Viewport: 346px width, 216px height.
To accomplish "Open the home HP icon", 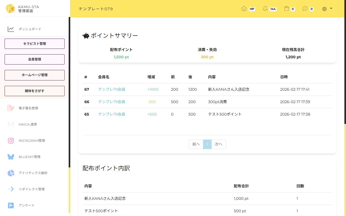I will click(x=244, y=9).
